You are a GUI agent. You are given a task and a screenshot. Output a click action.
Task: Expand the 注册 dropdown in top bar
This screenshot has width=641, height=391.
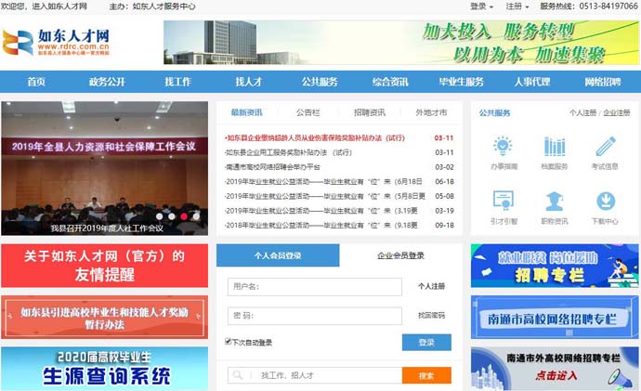(517, 7)
